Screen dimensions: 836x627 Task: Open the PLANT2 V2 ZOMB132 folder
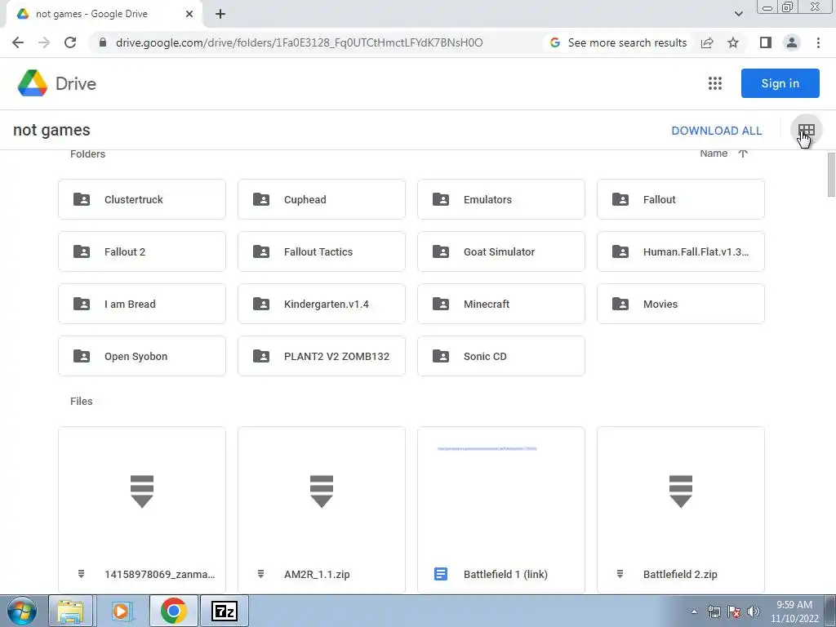click(322, 356)
